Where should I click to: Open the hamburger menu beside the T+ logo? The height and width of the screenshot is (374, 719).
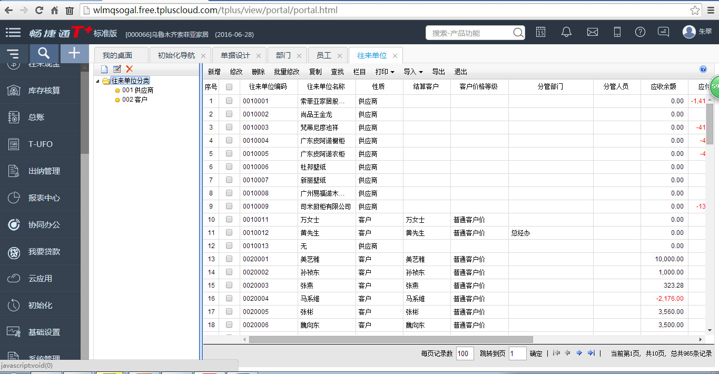coord(13,33)
